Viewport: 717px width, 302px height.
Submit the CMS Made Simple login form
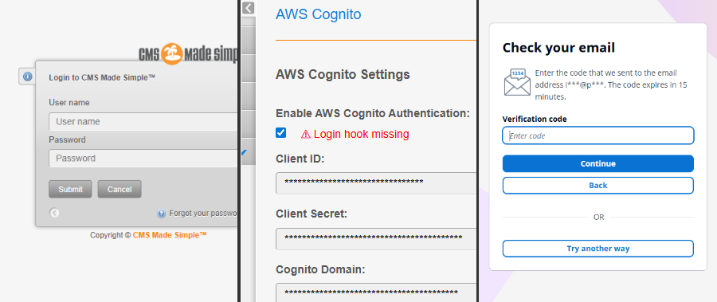[x=70, y=189]
